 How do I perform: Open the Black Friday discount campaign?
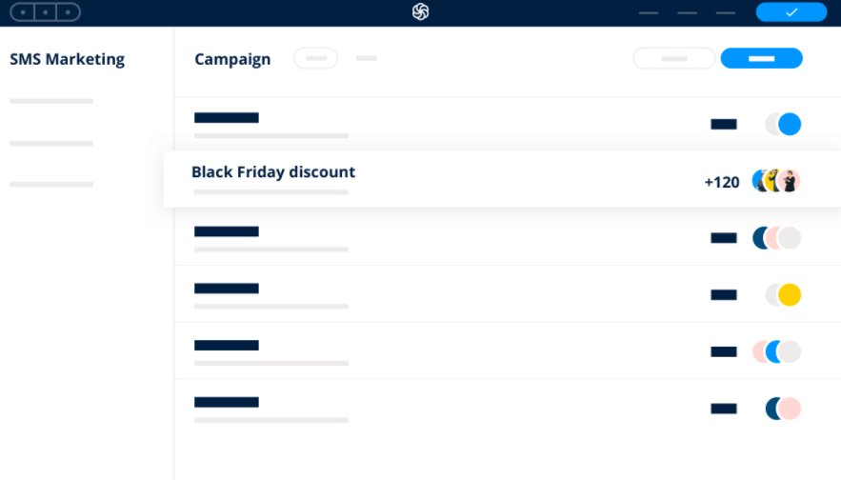(x=273, y=172)
